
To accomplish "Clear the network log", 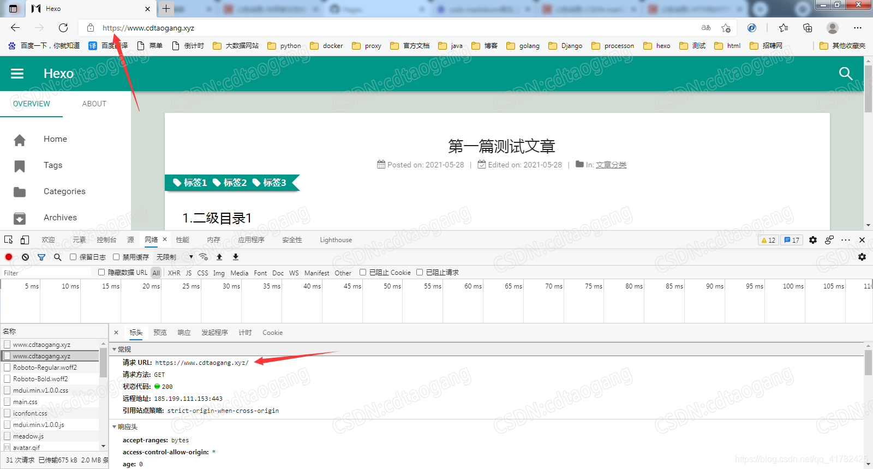I will 25,257.
